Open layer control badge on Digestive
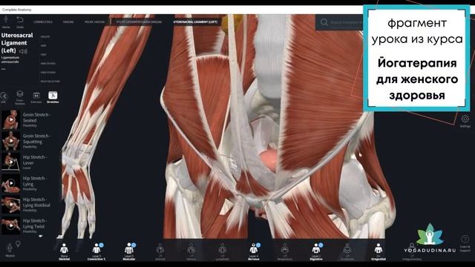Screen dimensions: 475x267 [x=321, y=245]
